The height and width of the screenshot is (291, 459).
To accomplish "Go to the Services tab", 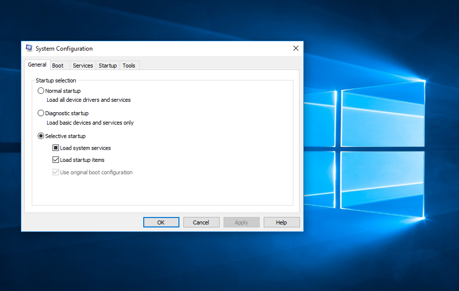I will [x=83, y=66].
